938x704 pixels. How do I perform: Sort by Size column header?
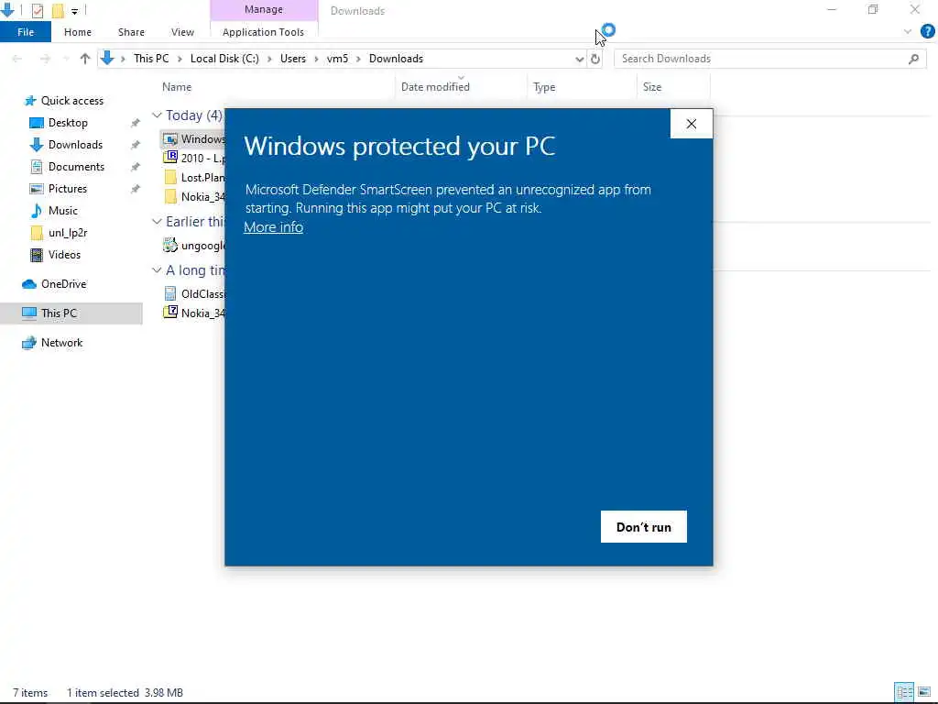click(652, 87)
